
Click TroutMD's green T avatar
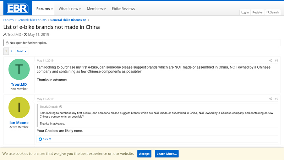tap(19, 69)
